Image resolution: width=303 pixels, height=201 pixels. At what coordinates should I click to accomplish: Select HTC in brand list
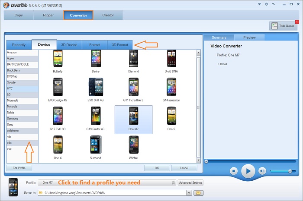[22, 88]
